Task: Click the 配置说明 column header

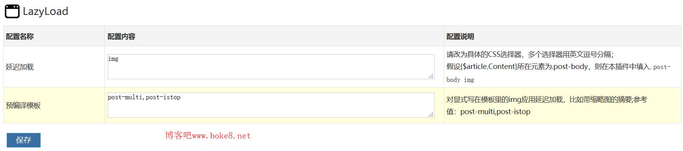Action: [x=460, y=36]
